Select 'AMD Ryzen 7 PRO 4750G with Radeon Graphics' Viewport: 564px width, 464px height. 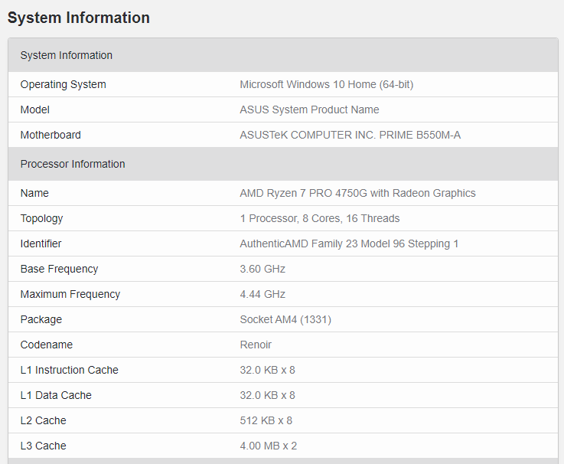(x=358, y=193)
